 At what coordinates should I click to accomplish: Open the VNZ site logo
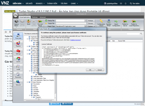tap(5, 3)
